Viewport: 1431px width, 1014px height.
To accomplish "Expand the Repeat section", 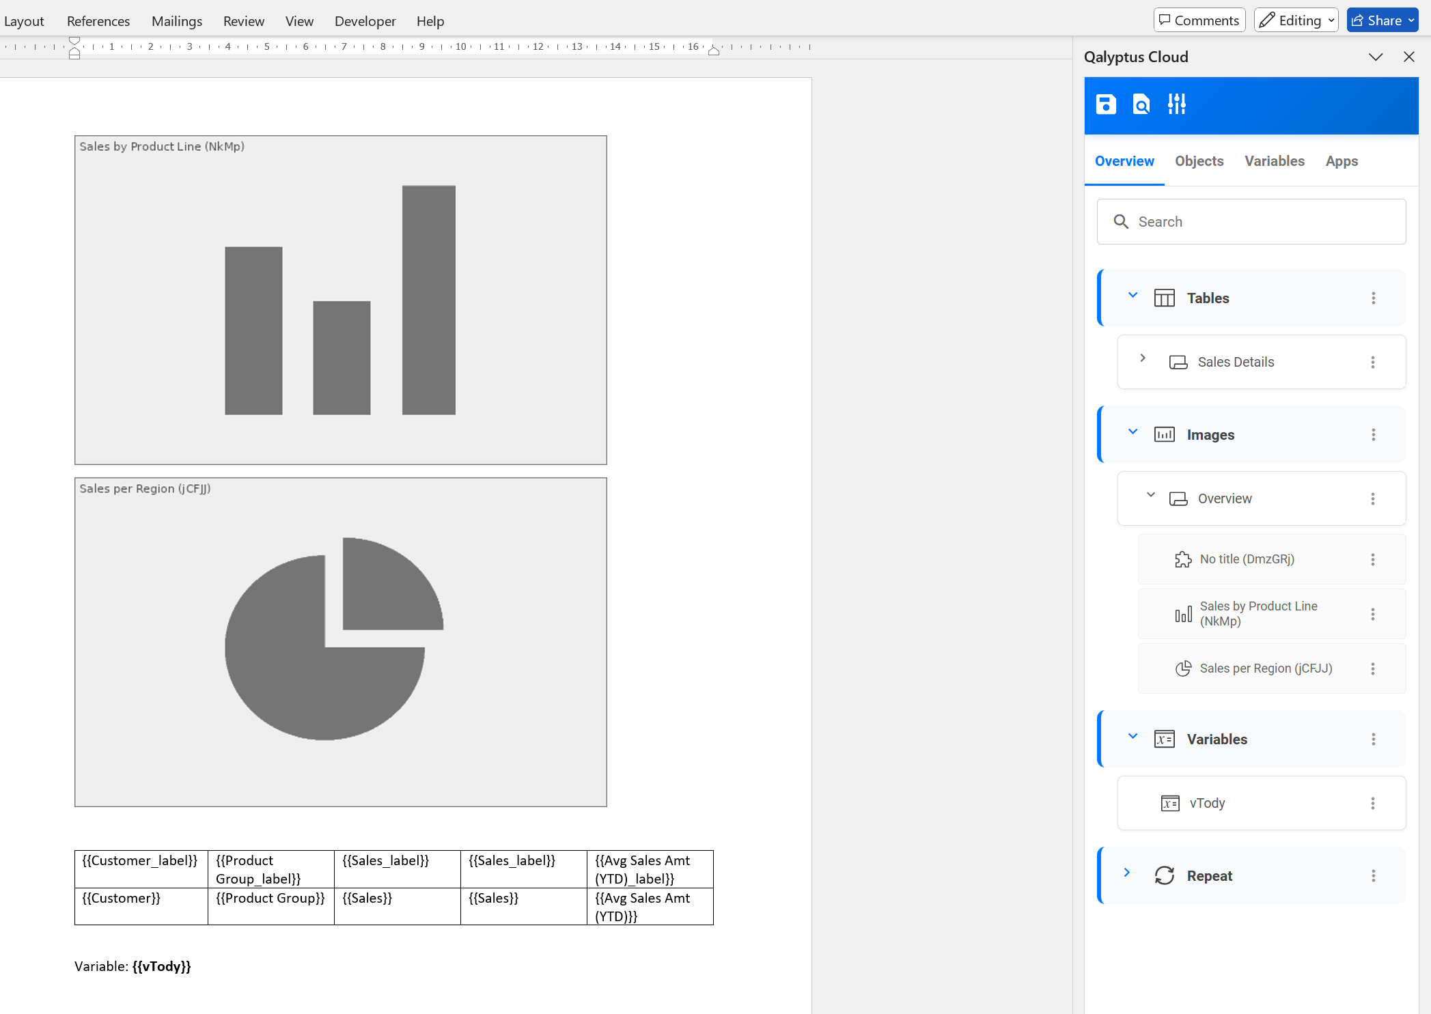I will tap(1127, 874).
